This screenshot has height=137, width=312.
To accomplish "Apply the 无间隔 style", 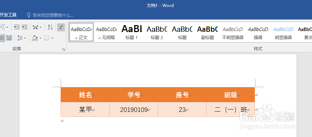I will click(x=107, y=32).
